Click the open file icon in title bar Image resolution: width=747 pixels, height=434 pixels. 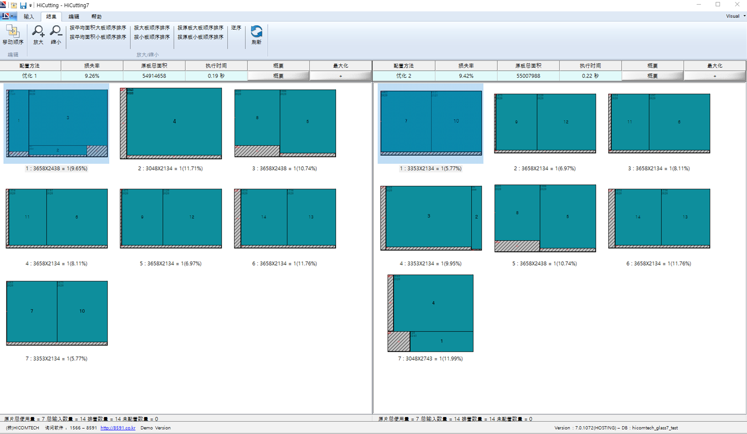coord(14,6)
